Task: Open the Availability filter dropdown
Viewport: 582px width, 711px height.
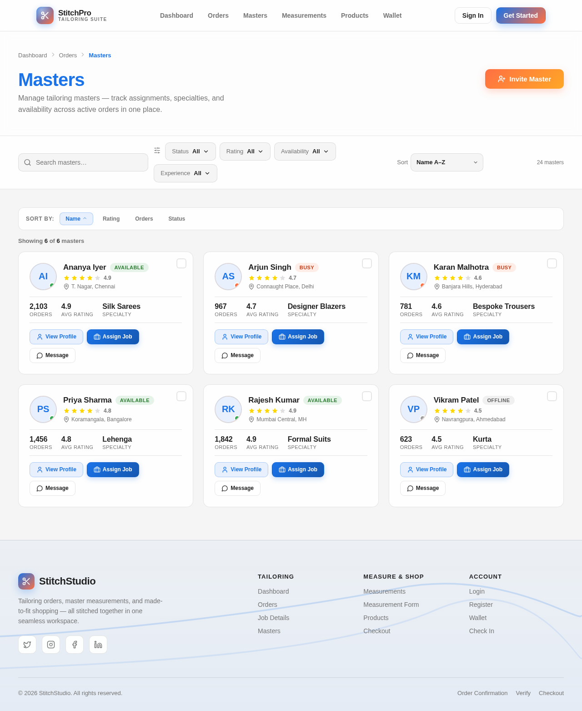Action: tap(305, 151)
